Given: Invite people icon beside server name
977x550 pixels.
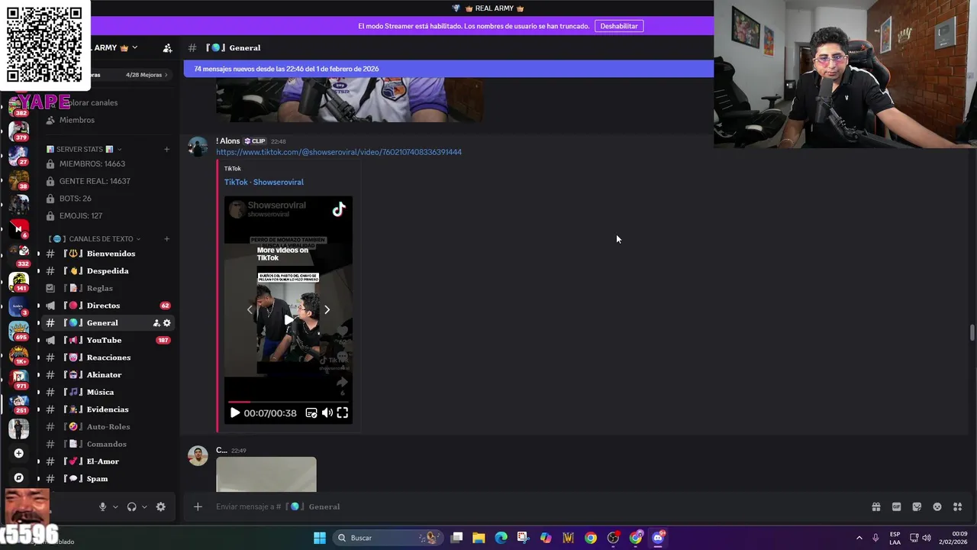Looking at the screenshot, I should (167, 47).
